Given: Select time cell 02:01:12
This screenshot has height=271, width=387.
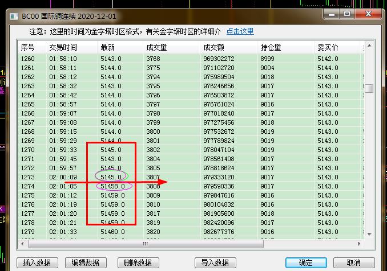Looking at the screenshot, I should 63,195.
